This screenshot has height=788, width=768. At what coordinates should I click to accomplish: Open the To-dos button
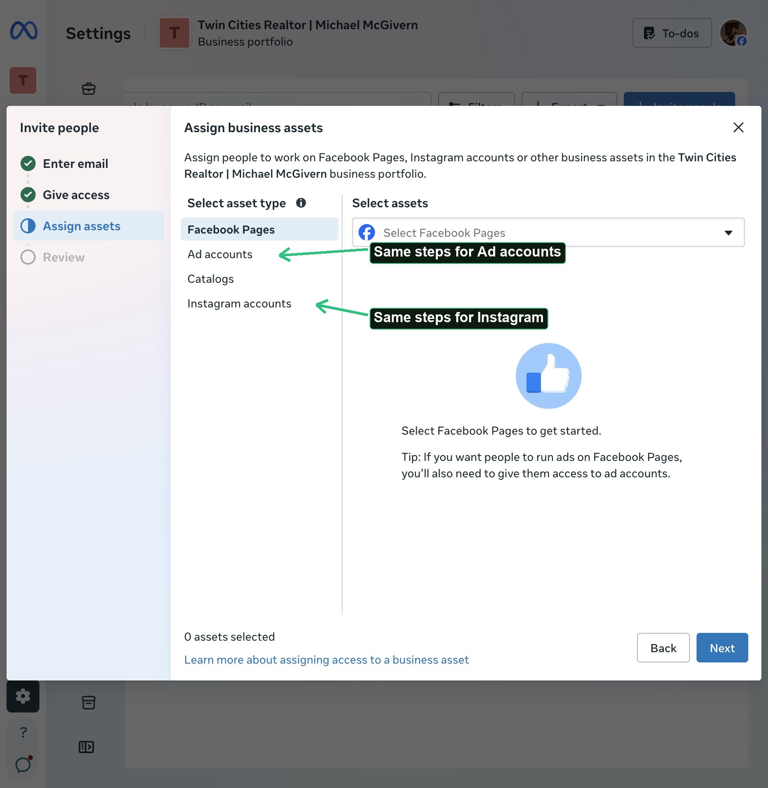[x=672, y=33]
